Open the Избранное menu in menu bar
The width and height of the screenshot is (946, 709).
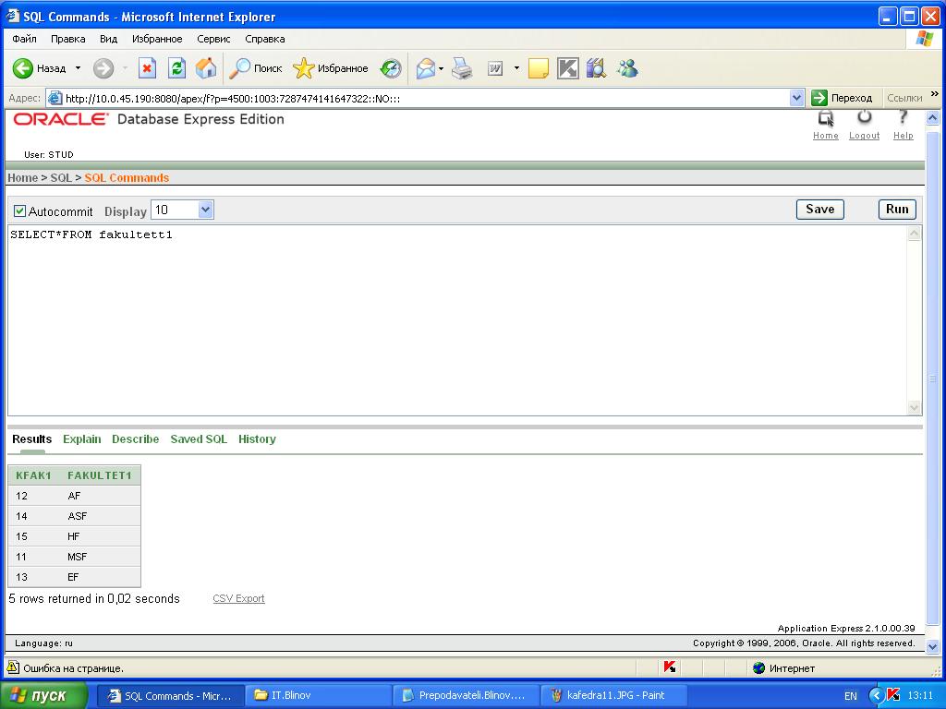tap(157, 39)
